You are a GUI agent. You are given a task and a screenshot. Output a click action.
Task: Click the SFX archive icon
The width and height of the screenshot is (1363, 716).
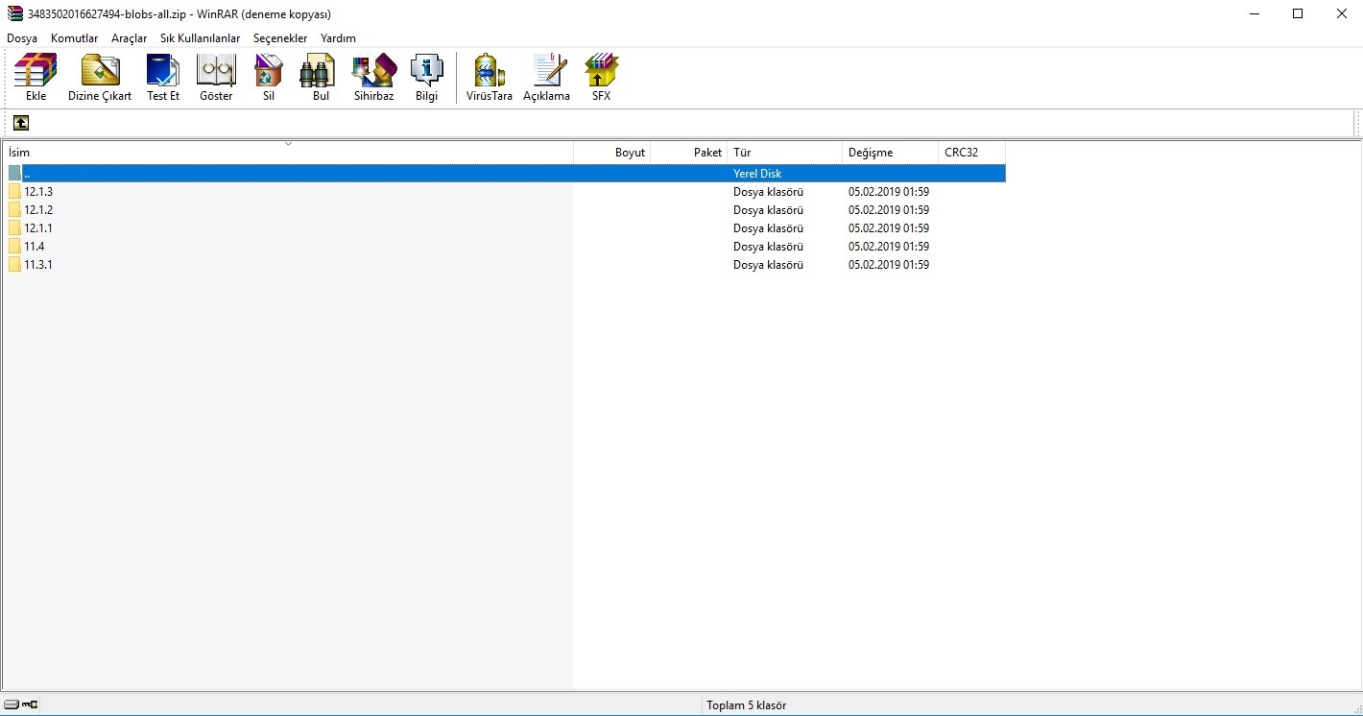click(601, 77)
